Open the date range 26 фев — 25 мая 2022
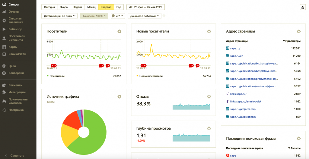Image resolution: width=309 pixels, height=159 pixels. [145, 7]
